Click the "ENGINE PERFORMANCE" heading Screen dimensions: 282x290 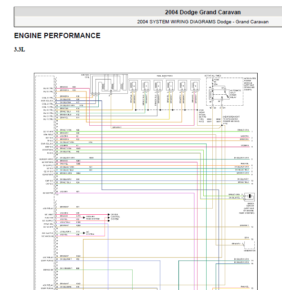coord(57,36)
